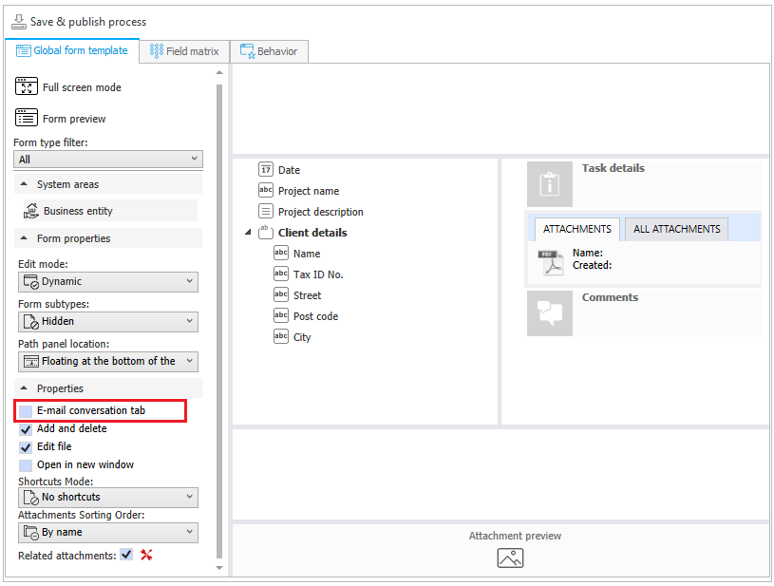This screenshot has width=774, height=586.
Task: Click the Global form template tab icon
Action: 23,51
